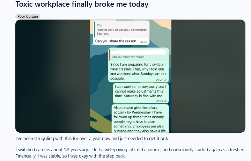Image resolution: width=251 pixels, height=161 pixels.
Task: Click the double-tick receipt beside 09:07
Action: tap(165, 79)
